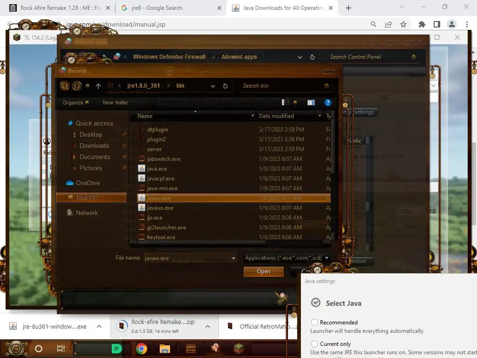Image resolution: width=477 pixels, height=358 pixels.
Task: Show the preview pane in Browse dialog
Action: coord(311,103)
